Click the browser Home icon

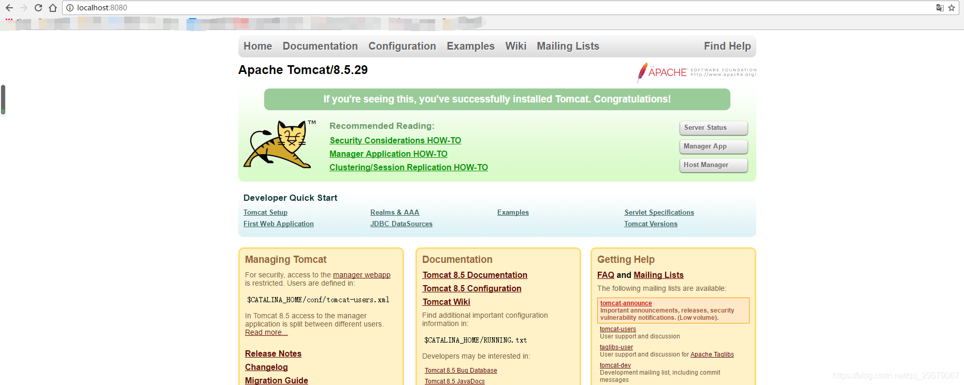pyautogui.click(x=53, y=8)
